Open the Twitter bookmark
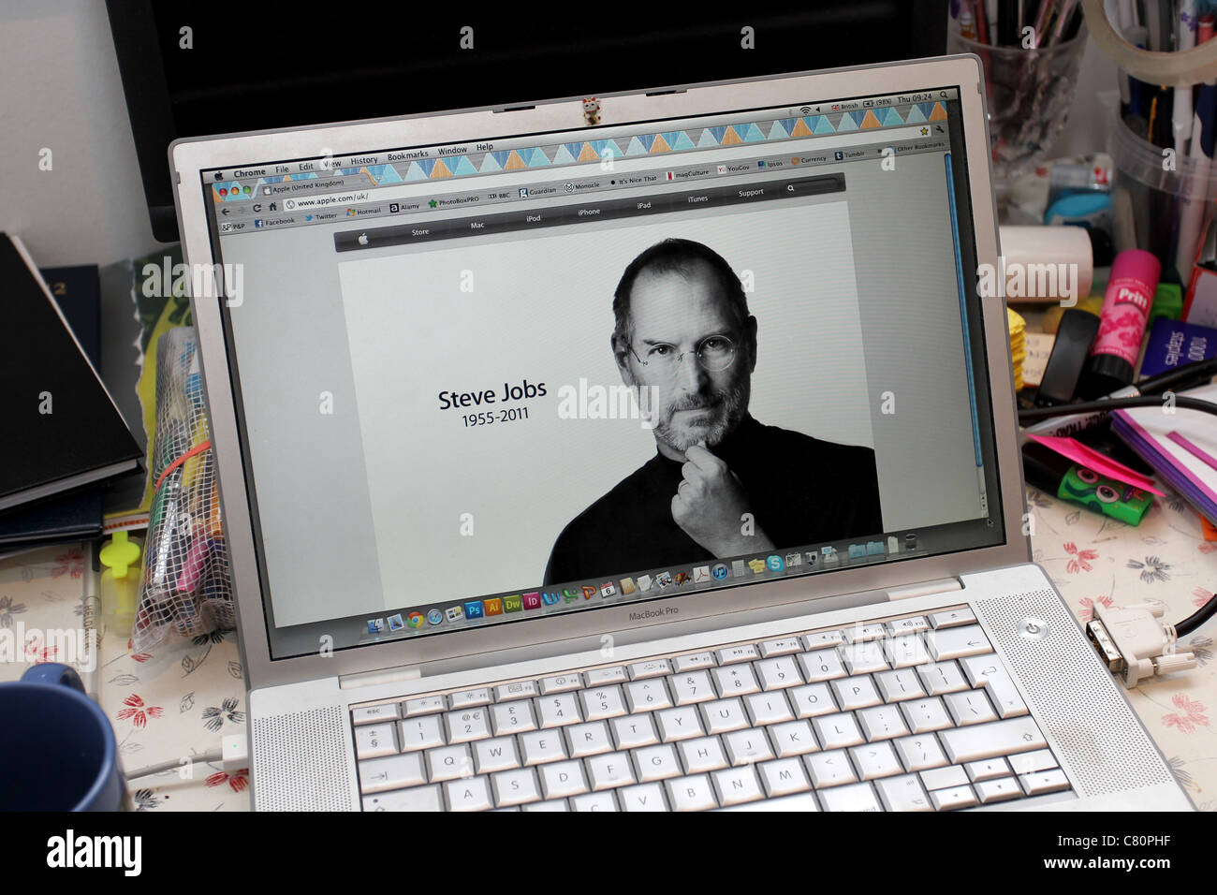The image size is (1217, 895). [x=321, y=217]
